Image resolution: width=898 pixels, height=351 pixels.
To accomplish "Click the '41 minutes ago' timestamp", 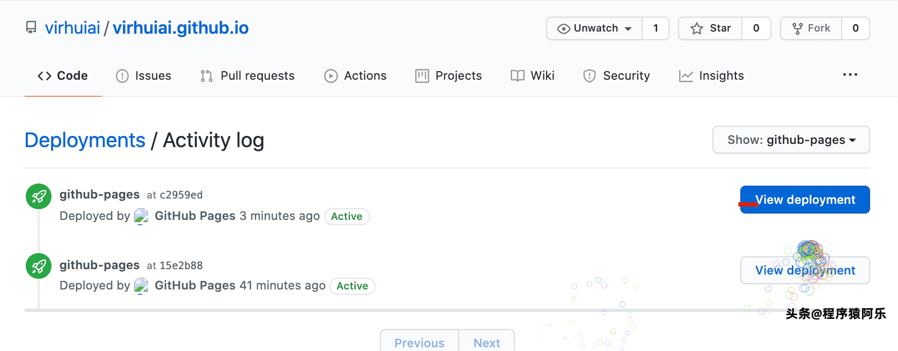I will pyautogui.click(x=282, y=285).
